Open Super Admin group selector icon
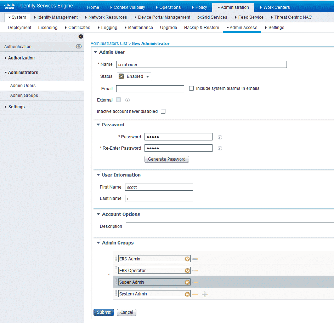The width and height of the screenshot is (334, 323). (x=187, y=282)
